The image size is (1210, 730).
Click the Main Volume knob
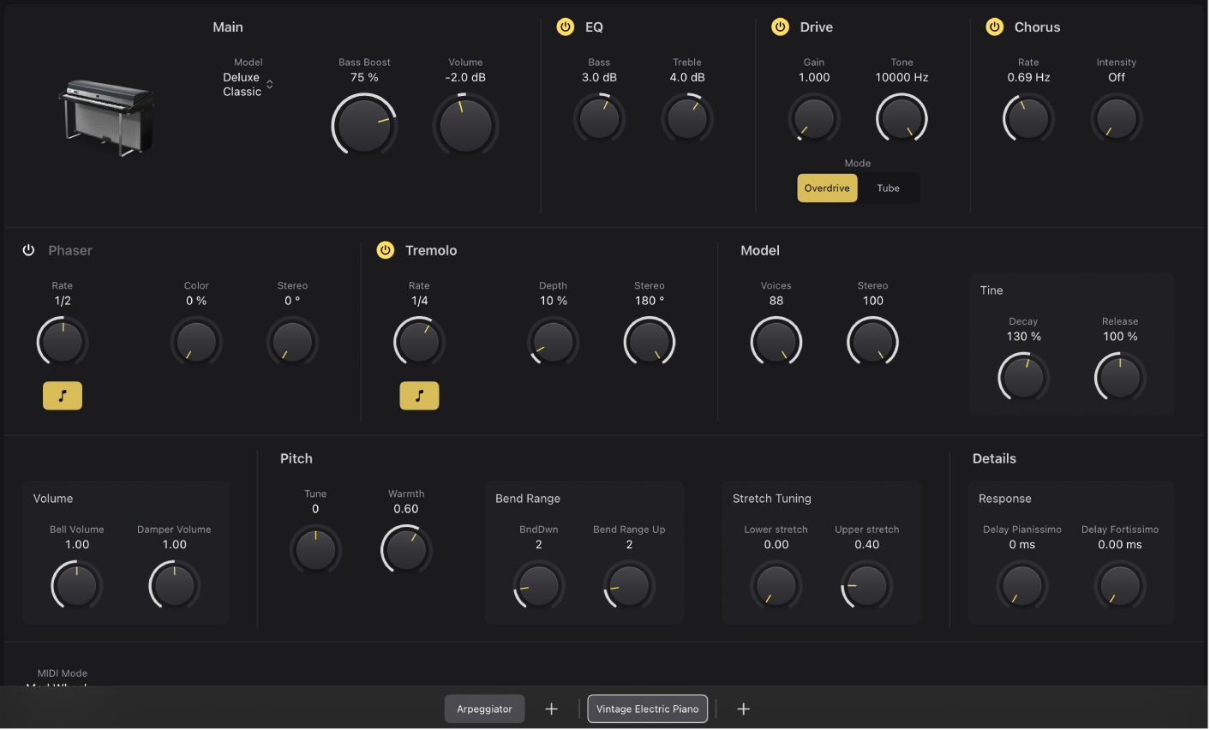pos(465,124)
